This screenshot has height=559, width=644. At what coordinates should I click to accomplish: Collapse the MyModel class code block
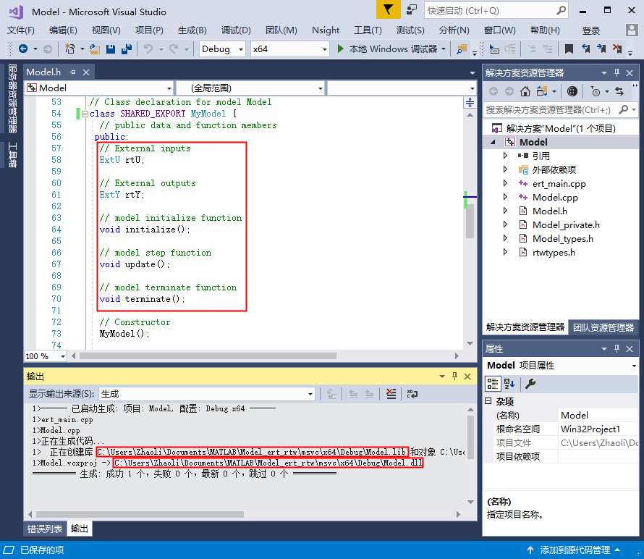coord(85,114)
